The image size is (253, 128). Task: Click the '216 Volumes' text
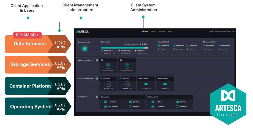click(113, 107)
